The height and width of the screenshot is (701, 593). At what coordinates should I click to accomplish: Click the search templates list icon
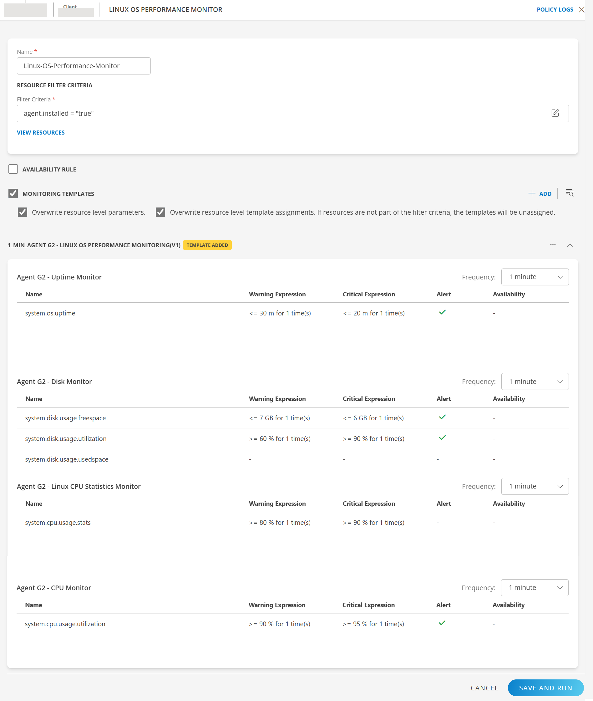point(570,193)
